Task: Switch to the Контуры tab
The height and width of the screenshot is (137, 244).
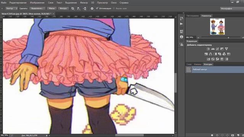Action: click(208, 64)
